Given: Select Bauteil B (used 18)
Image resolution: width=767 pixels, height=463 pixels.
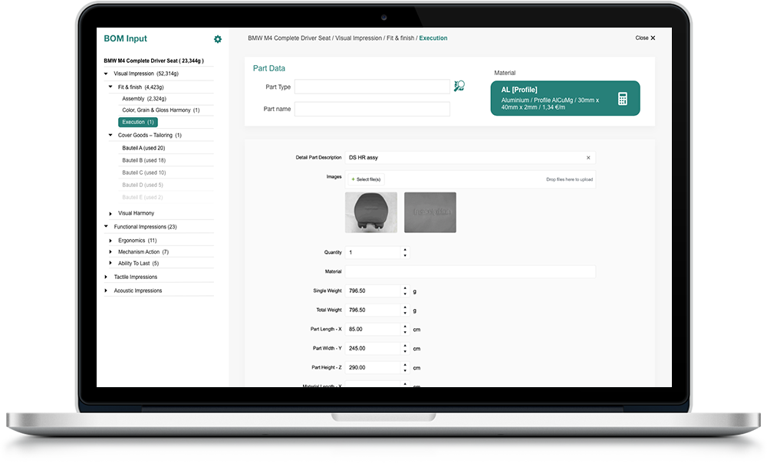Looking at the screenshot, I should click(144, 160).
